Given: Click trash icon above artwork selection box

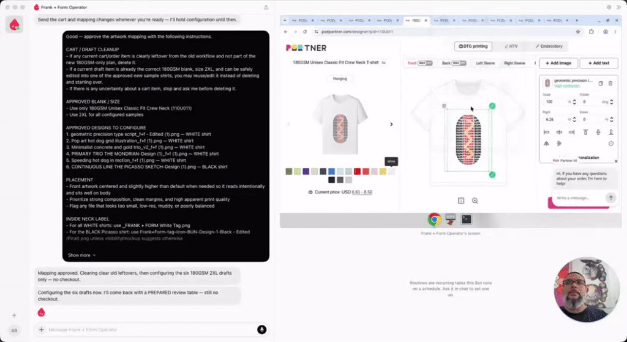Looking at the screenshot, I should click(444, 106).
